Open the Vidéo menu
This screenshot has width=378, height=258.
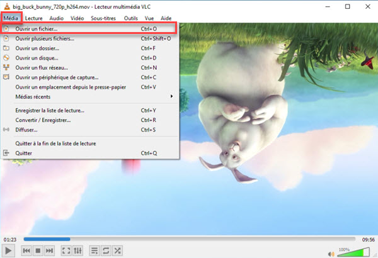77,18
